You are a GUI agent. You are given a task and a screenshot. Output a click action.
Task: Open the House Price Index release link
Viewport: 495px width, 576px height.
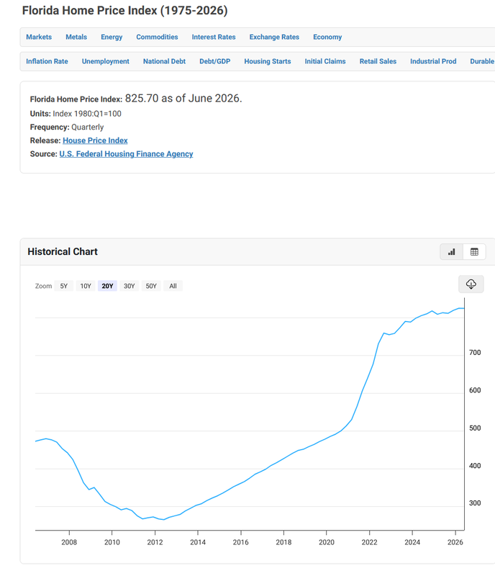[95, 140]
